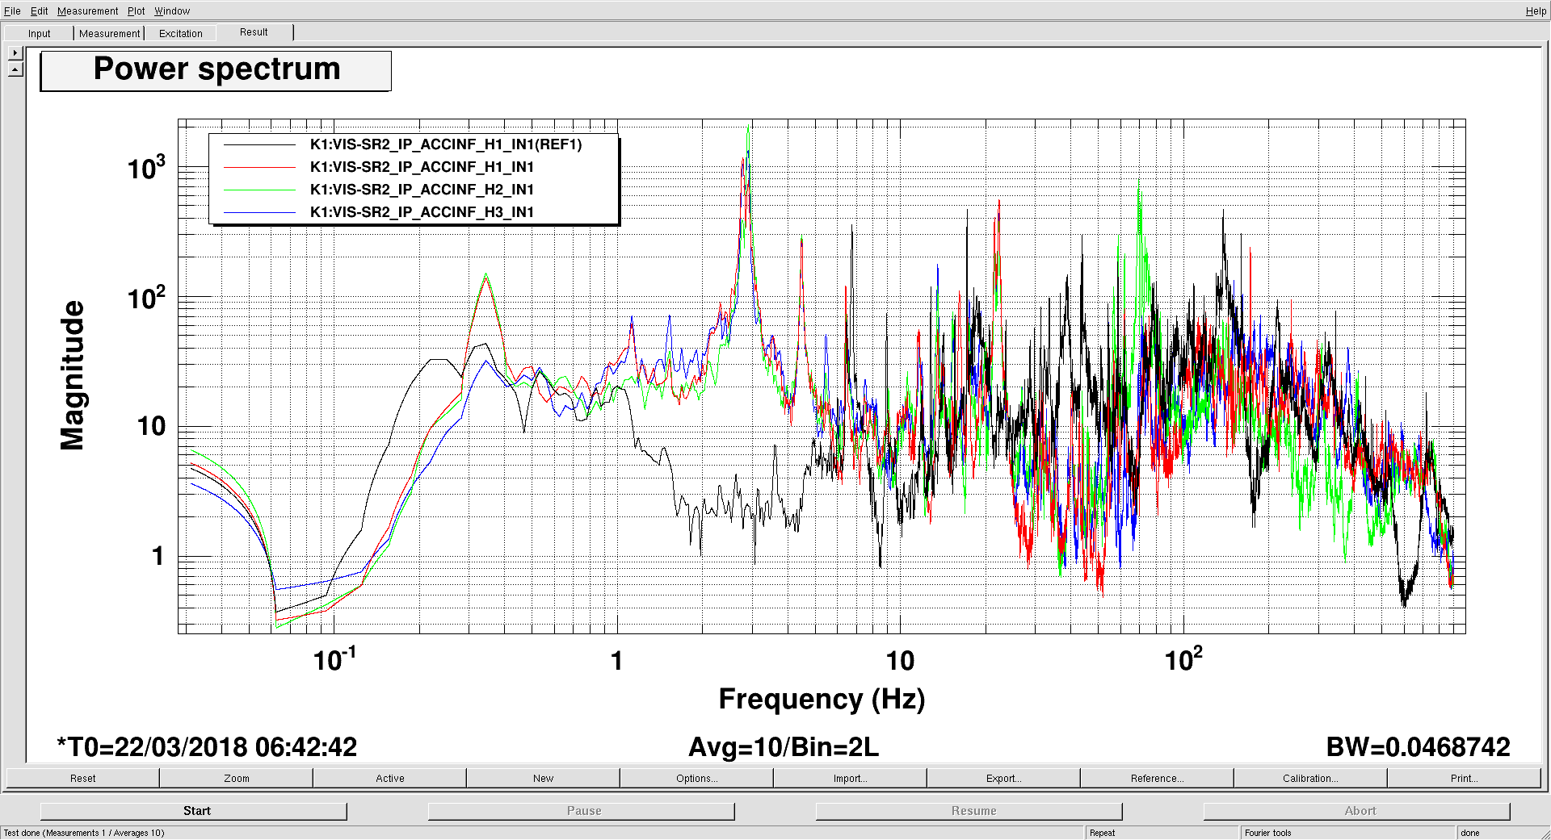Viewport: 1551px width, 840px height.
Task: Select legend entry K1:VIS-SR2_IP_ACCINF_H1_IN1(REF1)
Action: coord(446,144)
